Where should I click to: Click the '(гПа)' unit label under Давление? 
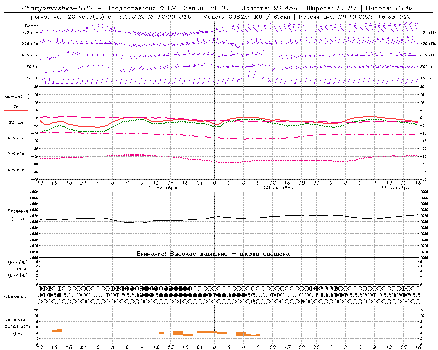point(17,219)
